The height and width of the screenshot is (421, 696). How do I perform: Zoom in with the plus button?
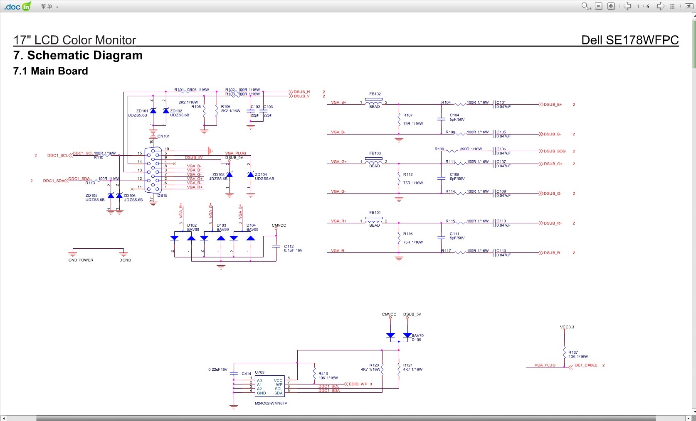pyautogui.click(x=611, y=6)
